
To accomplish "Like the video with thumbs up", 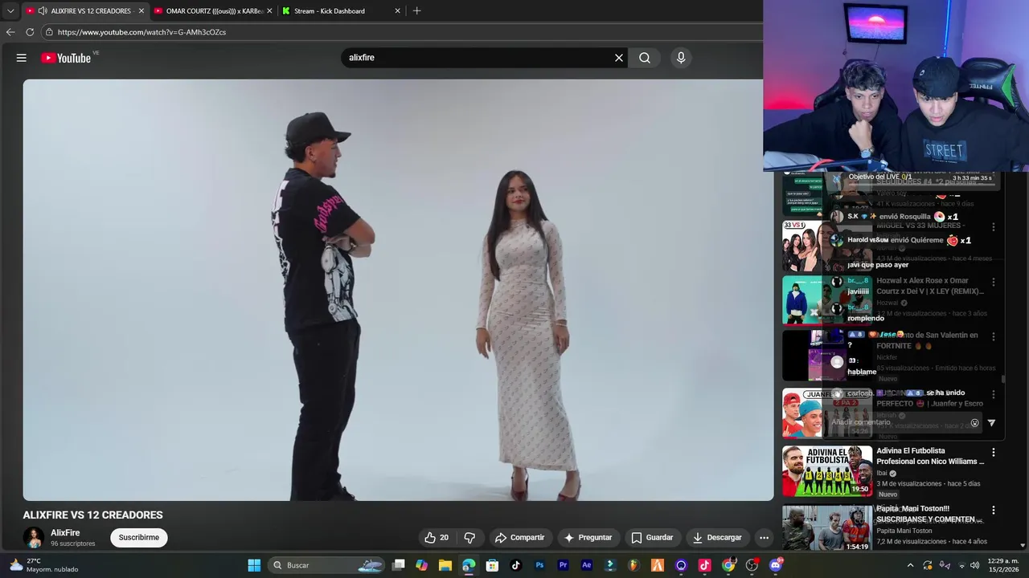I will click(x=437, y=538).
